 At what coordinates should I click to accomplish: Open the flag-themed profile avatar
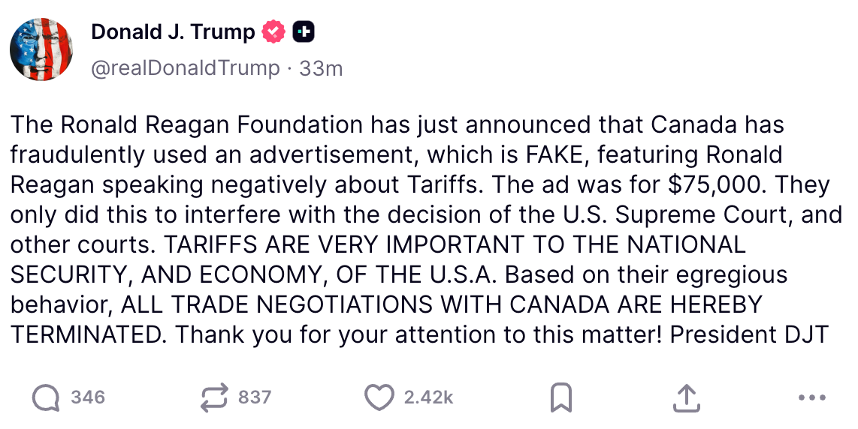pyautogui.click(x=41, y=49)
